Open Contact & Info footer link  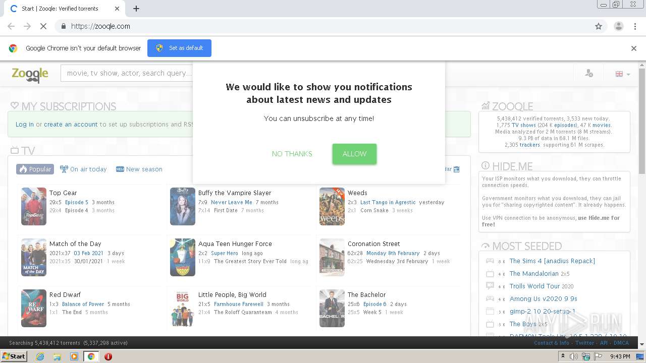click(552, 343)
